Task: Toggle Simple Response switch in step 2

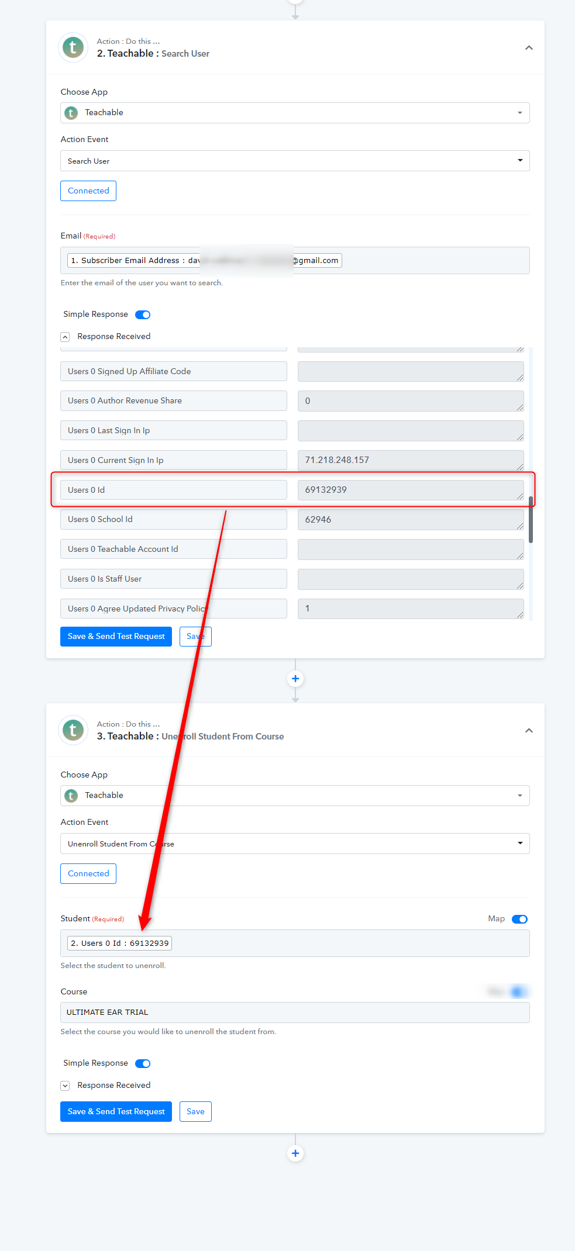Action: tap(143, 315)
